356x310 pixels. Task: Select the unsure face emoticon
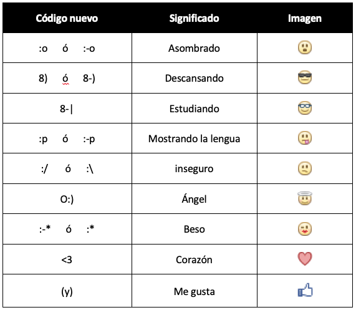[305, 168]
